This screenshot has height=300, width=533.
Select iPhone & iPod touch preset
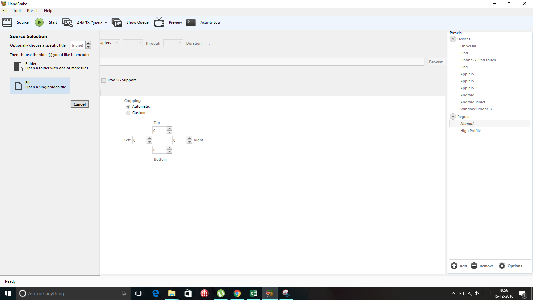[x=478, y=60]
